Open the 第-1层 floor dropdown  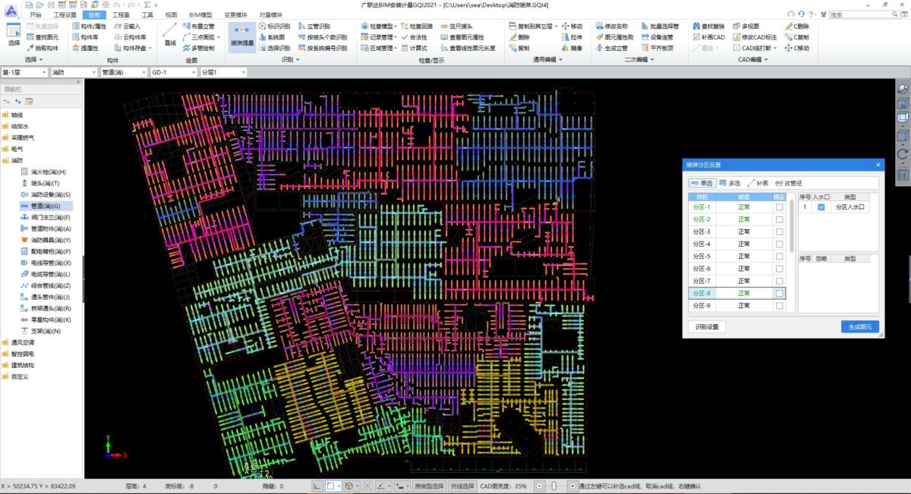click(24, 72)
